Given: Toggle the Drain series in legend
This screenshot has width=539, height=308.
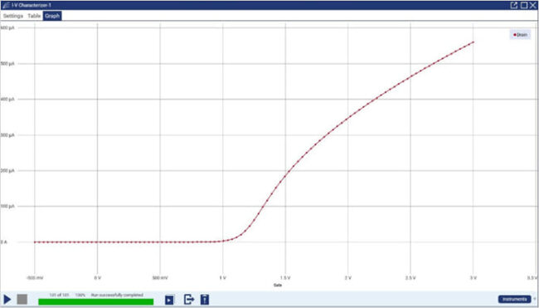Looking at the screenshot, I should pos(521,35).
